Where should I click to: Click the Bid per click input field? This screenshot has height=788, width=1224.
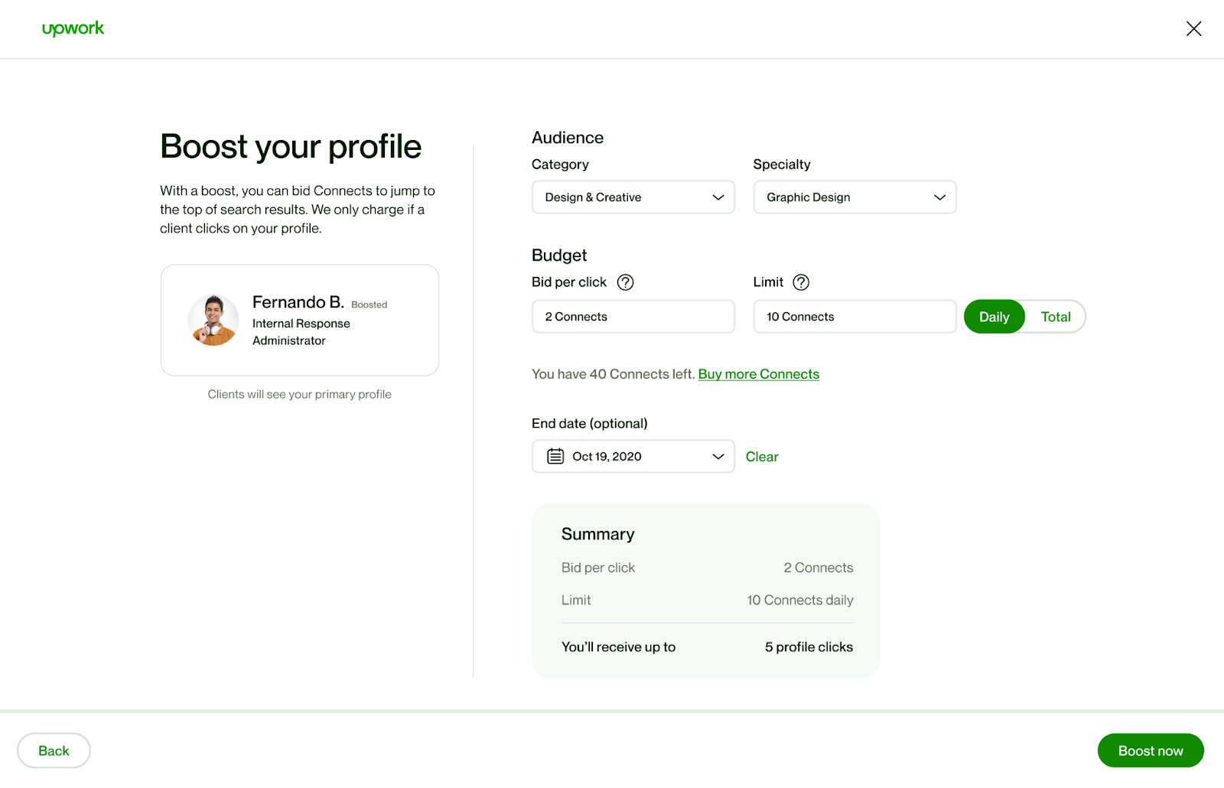coord(633,317)
